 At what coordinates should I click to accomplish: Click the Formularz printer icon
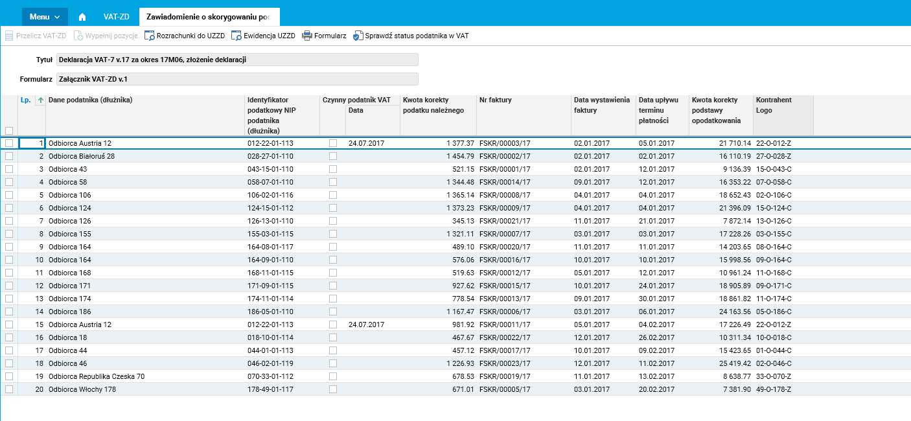coord(307,36)
